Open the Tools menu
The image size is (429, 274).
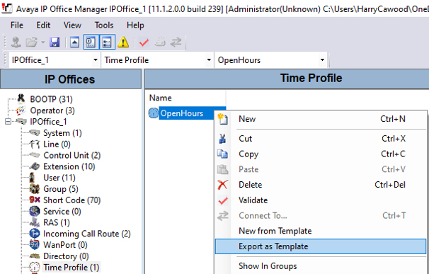104,25
